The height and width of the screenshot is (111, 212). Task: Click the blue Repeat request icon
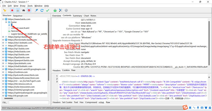tap(42, 11)
